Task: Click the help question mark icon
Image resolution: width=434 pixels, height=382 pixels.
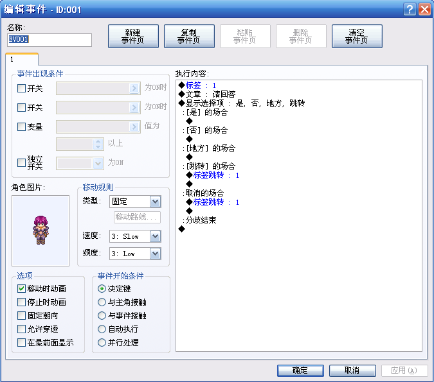Action: [x=410, y=10]
